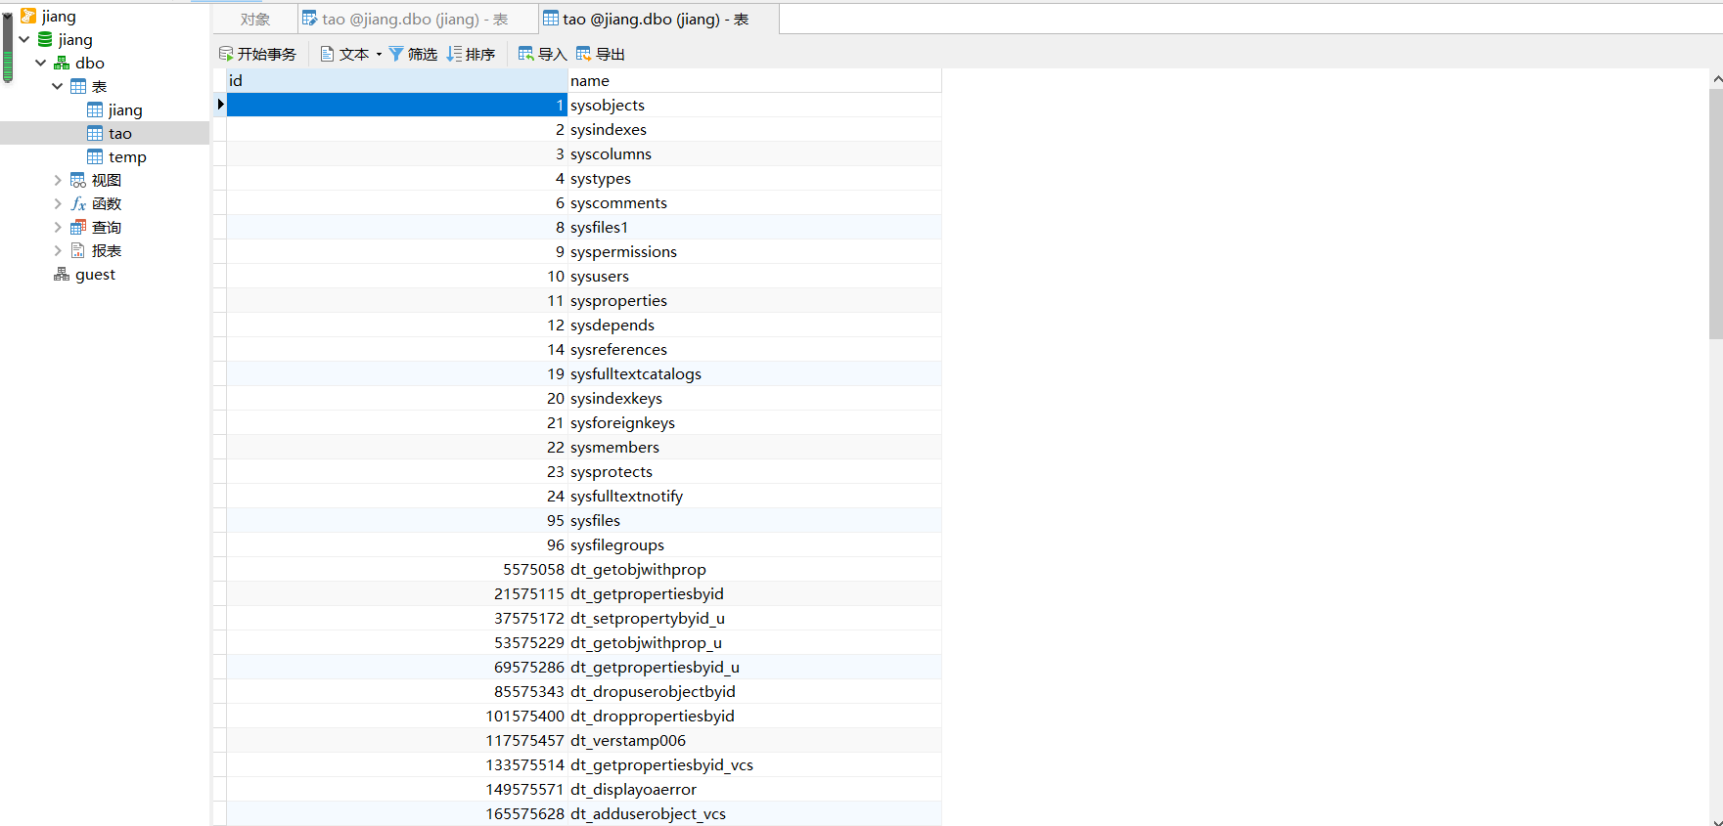Collapse the 表 tables node
Viewport: 1723px width, 826px height.
click(x=58, y=87)
